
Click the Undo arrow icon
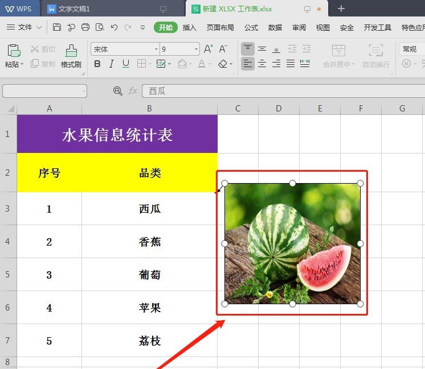point(114,27)
